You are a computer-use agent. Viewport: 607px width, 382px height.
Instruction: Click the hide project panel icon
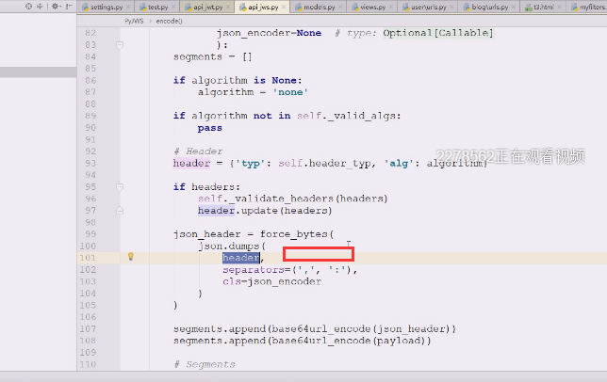[69, 7]
